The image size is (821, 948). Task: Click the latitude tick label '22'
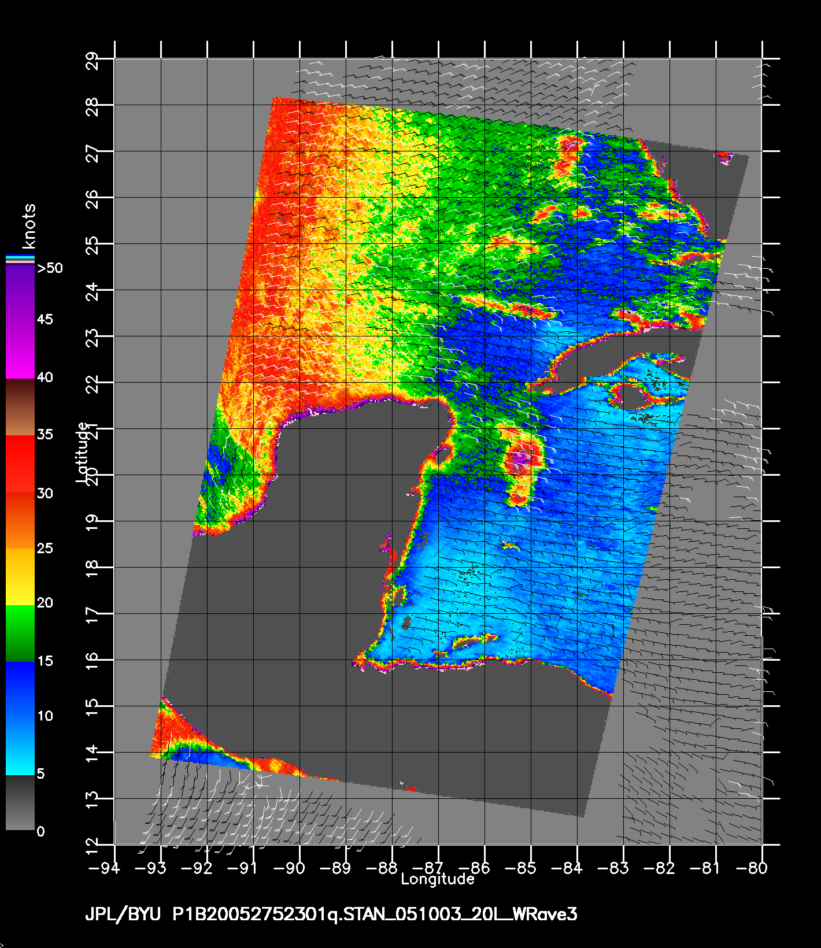pyautogui.click(x=93, y=383)
